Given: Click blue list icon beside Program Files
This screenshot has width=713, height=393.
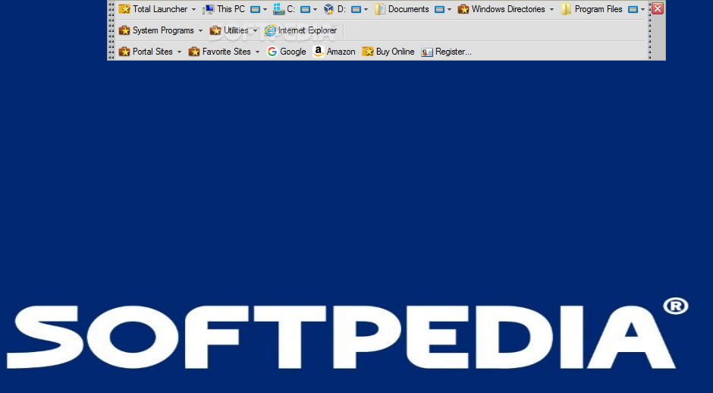Looking at the screenshot, I should (x=633, y=10).
